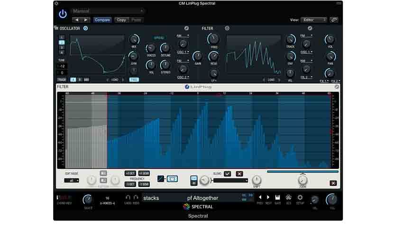403x239 pixels.
Task: Click the SHIFT knob
Action: coord(256,180)
